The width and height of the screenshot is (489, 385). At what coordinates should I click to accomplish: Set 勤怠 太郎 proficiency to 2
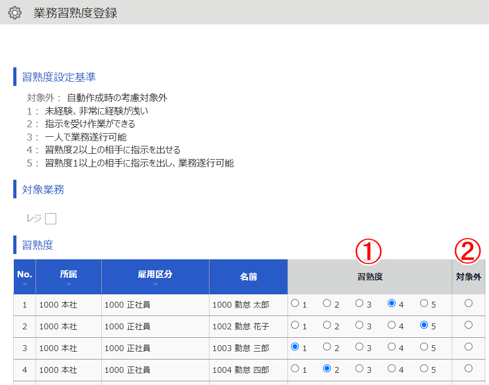point(327,303)
